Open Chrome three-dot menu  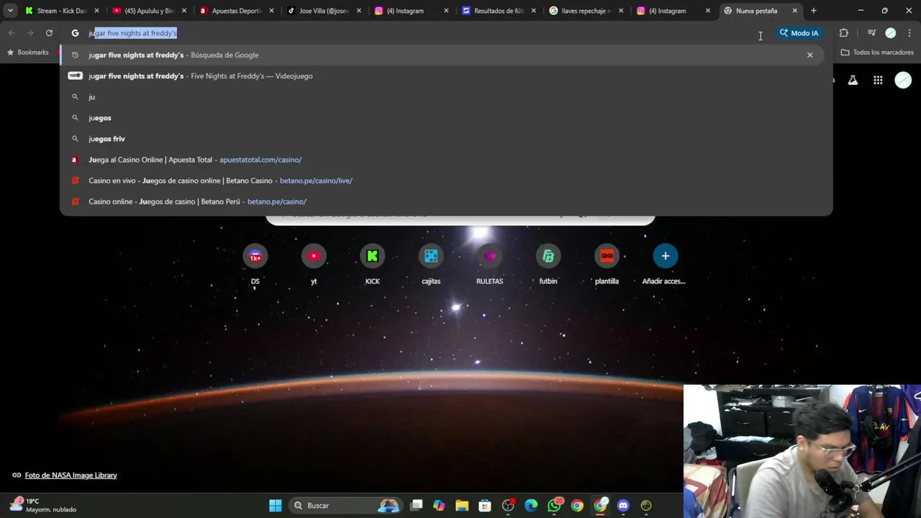click(909, 33)
